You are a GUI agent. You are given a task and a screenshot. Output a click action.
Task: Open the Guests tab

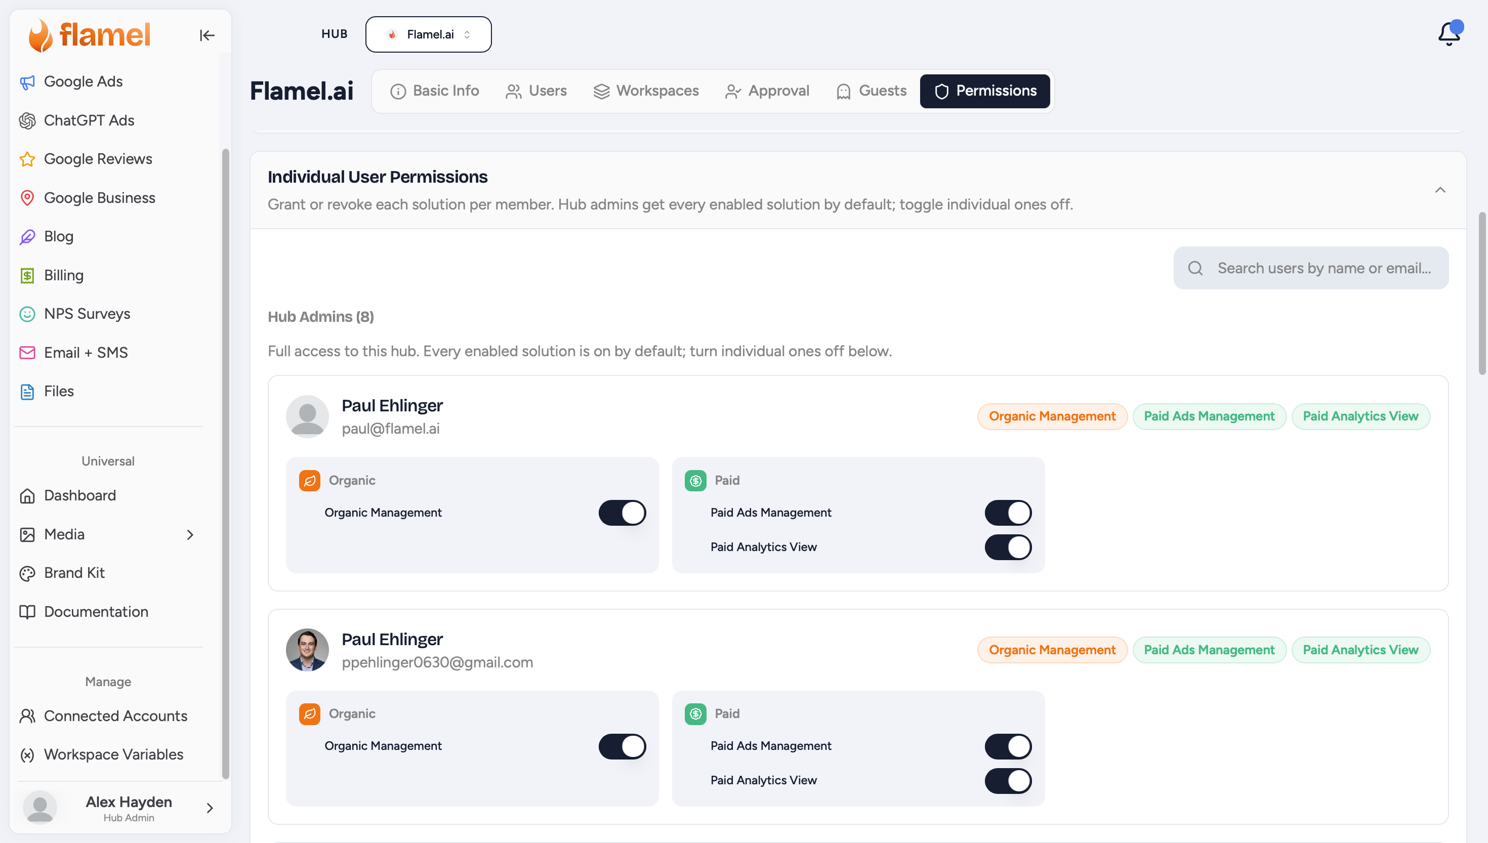(x=872, y=91)
